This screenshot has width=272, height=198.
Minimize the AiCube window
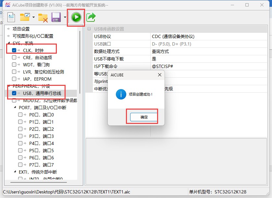(x=232, y=5)
